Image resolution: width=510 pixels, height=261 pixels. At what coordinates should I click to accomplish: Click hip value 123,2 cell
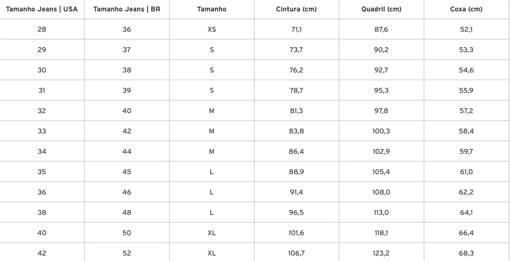click(381, 253)
